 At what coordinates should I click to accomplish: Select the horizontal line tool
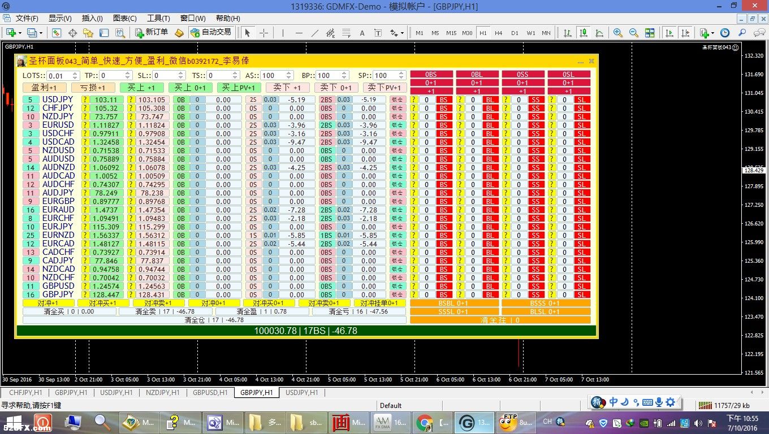299,33
